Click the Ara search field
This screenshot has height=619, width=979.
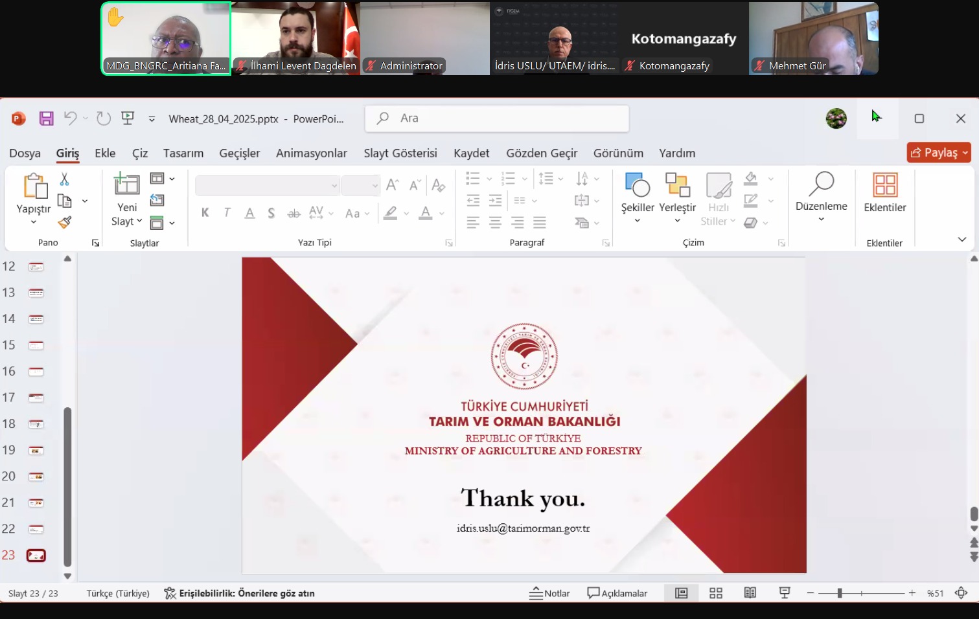[x=497, y=118]
